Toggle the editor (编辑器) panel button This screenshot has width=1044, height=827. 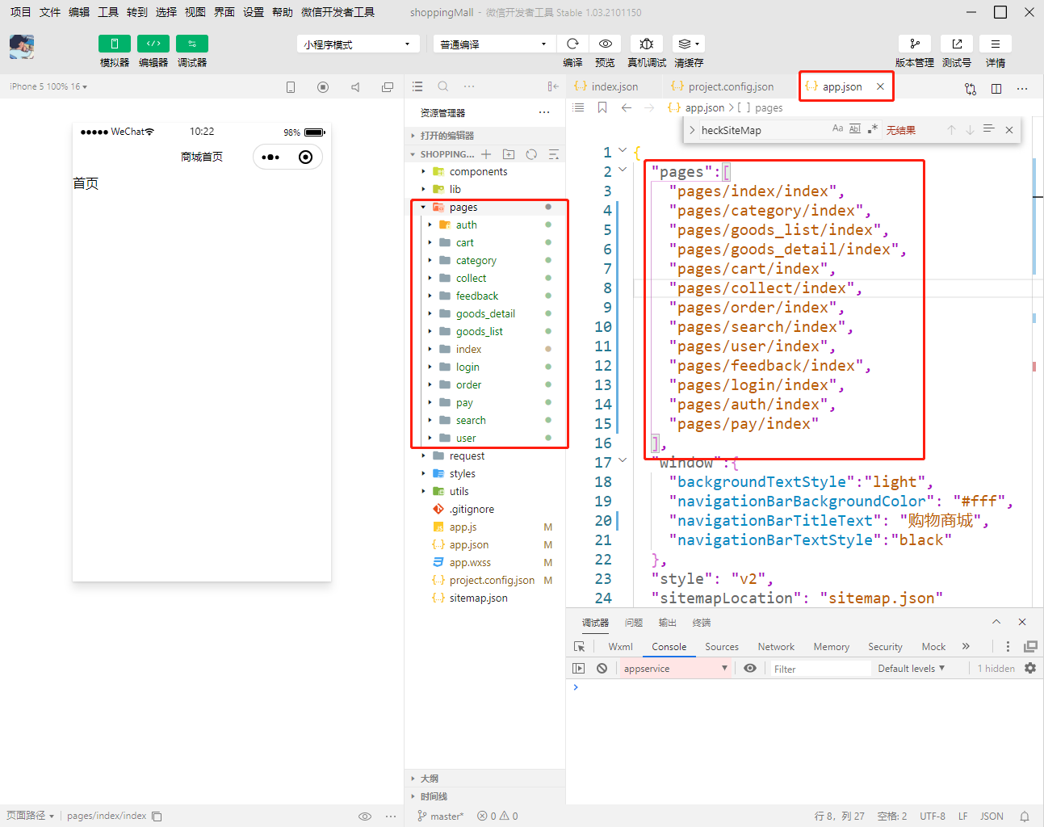click(153, 44)
